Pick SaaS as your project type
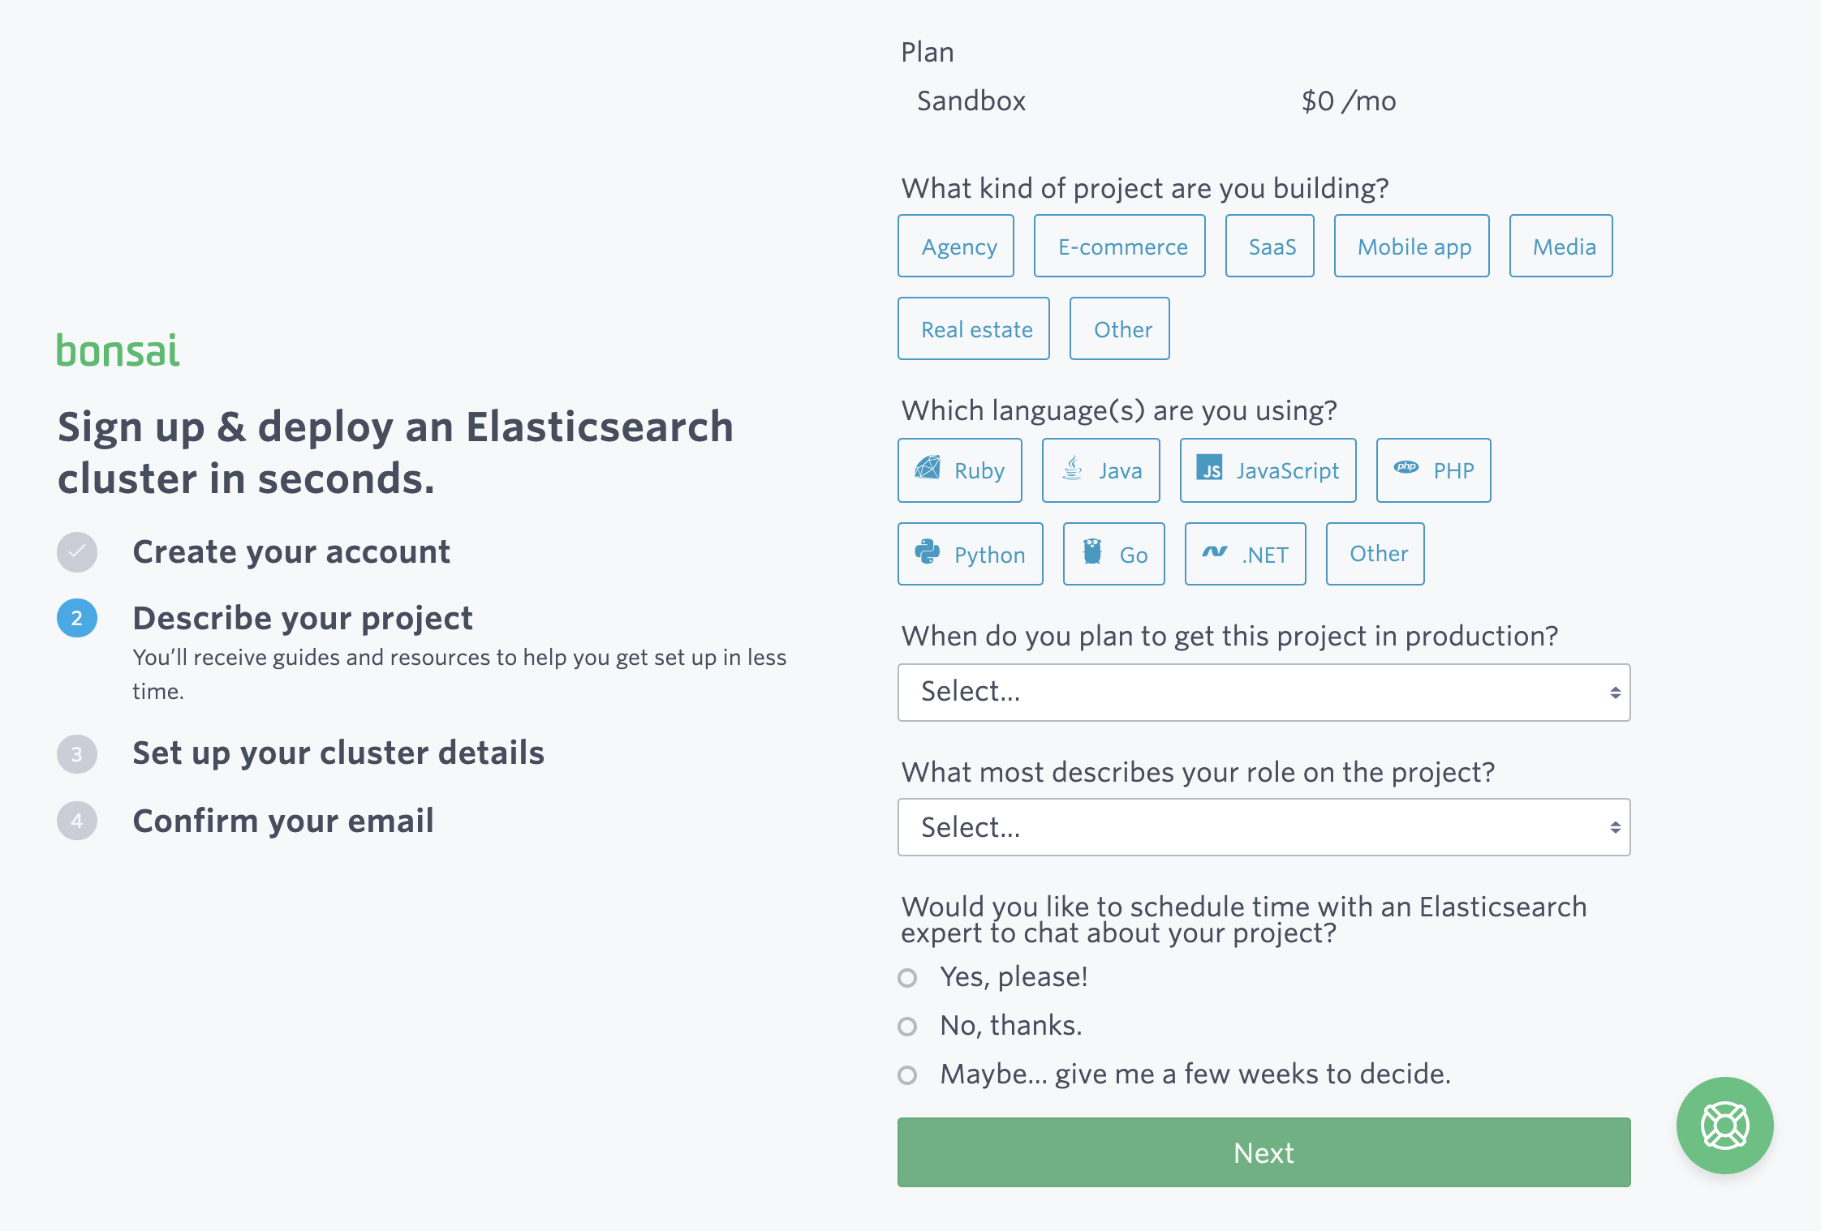Screen dimensions: 1821x1231 point(1270,246)
